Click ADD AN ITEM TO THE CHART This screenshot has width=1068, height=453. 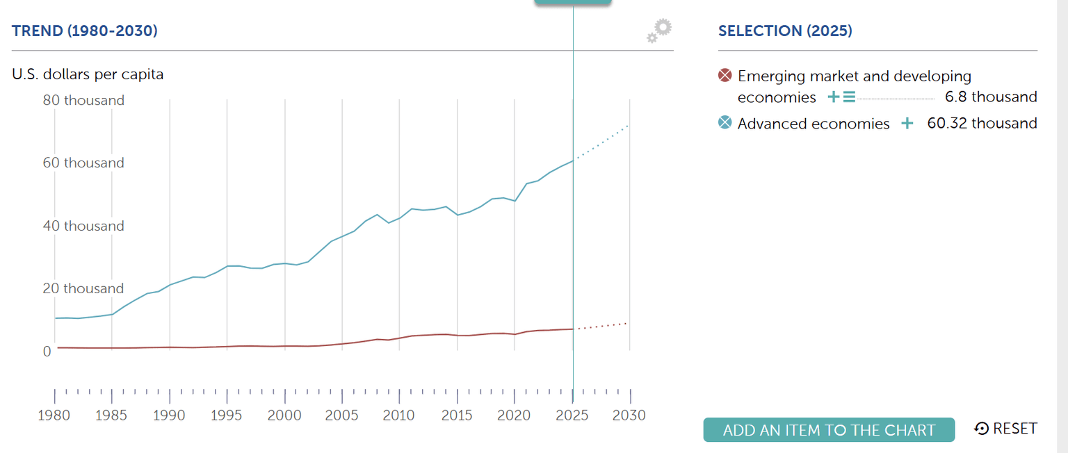click(x=829, y=429)
